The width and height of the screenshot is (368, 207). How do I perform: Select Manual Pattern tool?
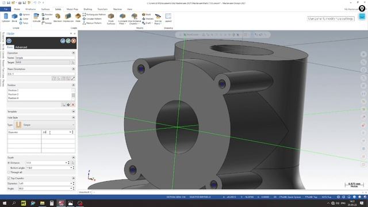coord(92,23)
